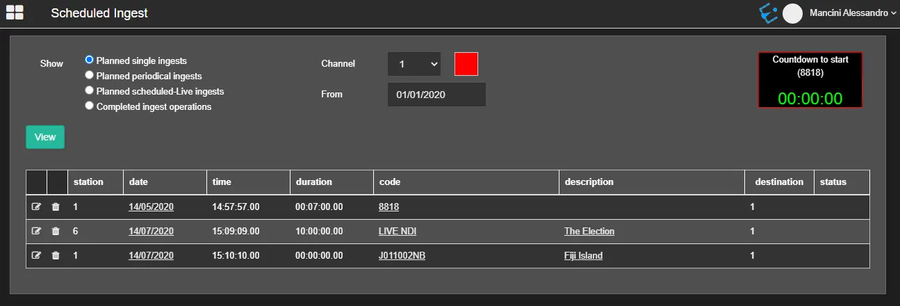Select Planned single ingests option
Image resolution: width=900 pixels, height=306 pixels.
[89, 61]
